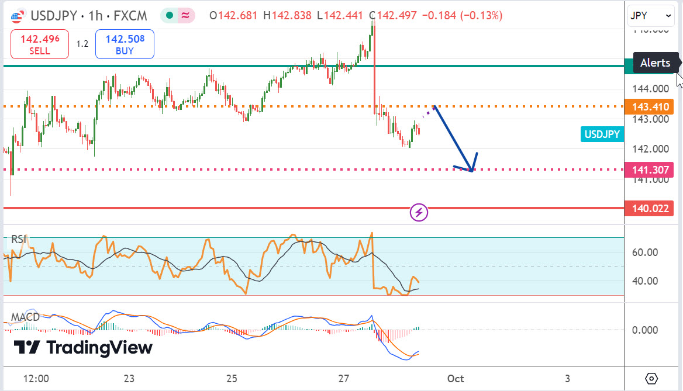This screenshot has width=683, height=391.
Task: Open chart settings hexagon icon at bottom right
Action: point(652,378)
